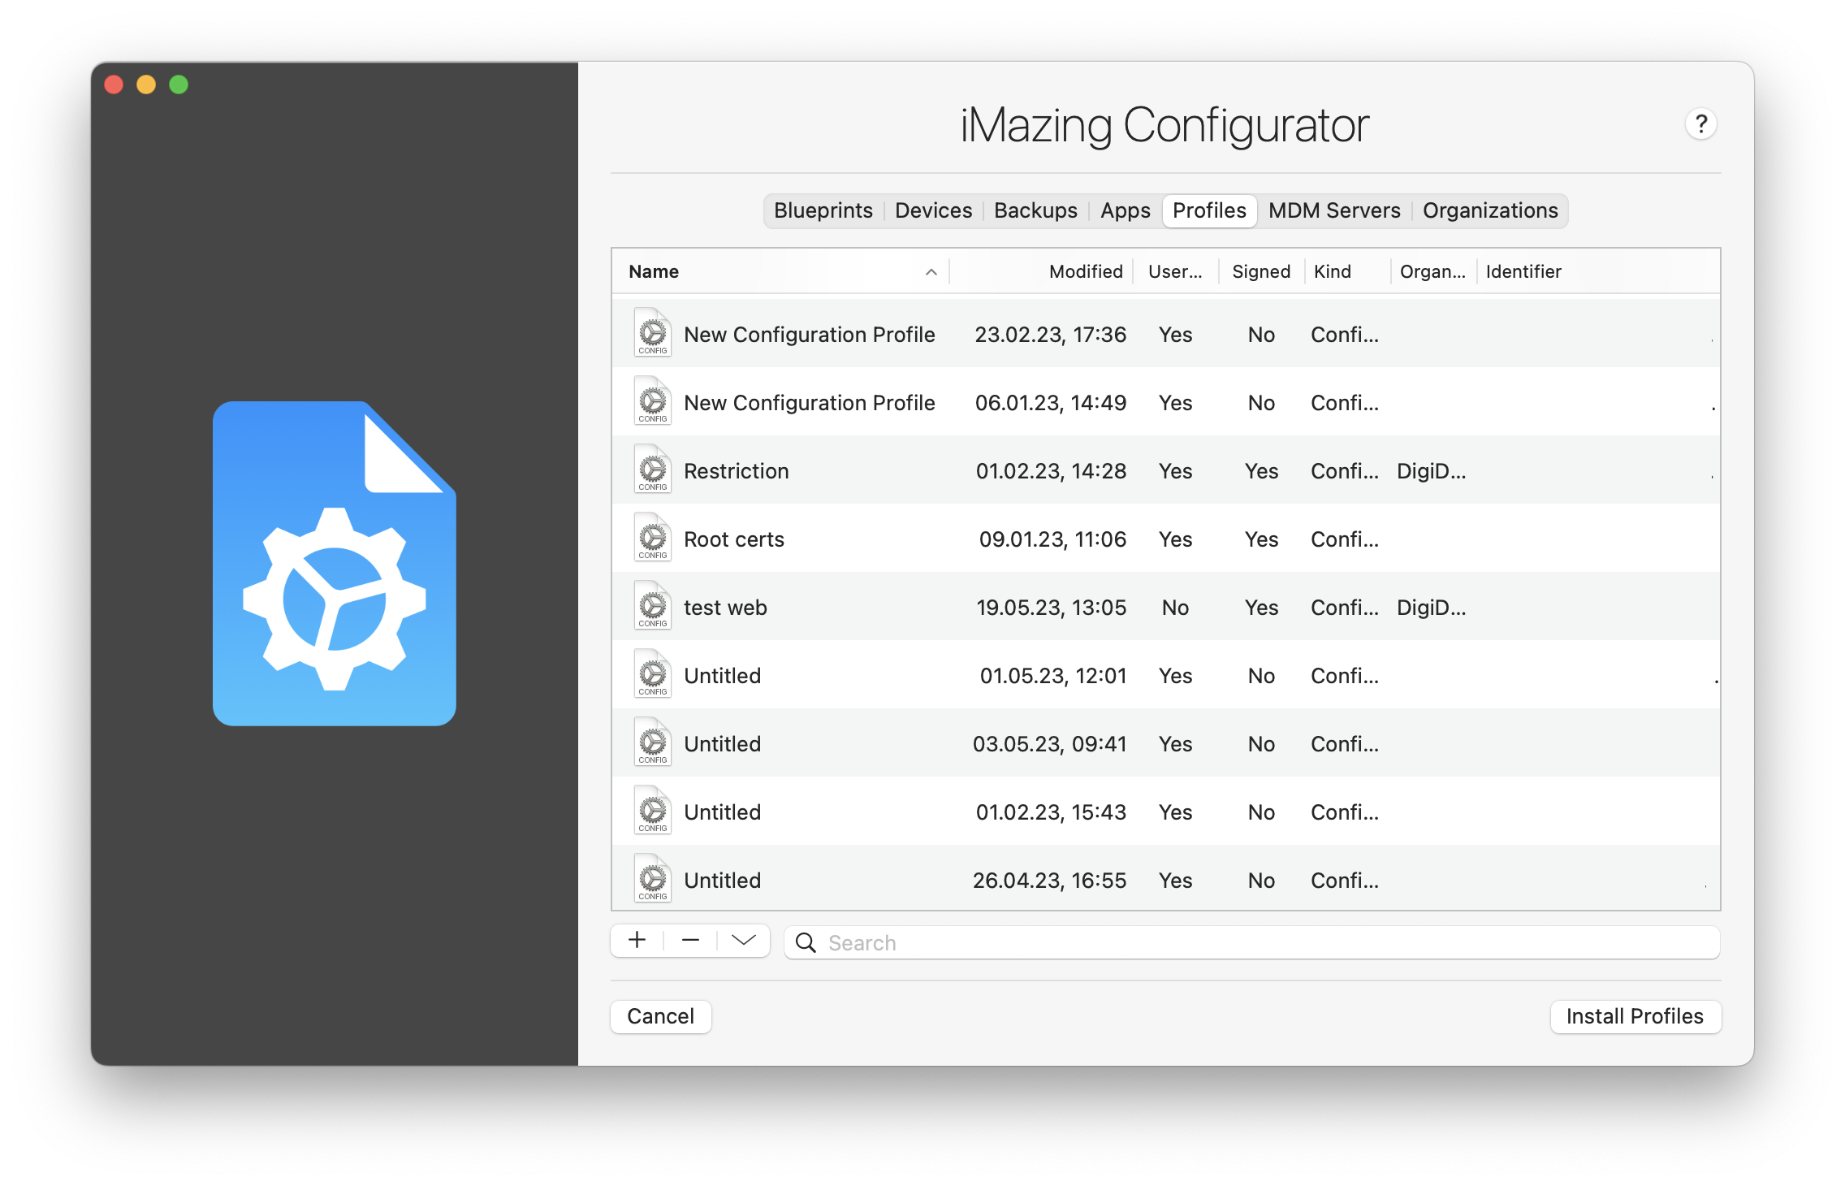Click date 01.05.23, 12:01
Screen dimensions: 1845x1186
(1052, 676)
